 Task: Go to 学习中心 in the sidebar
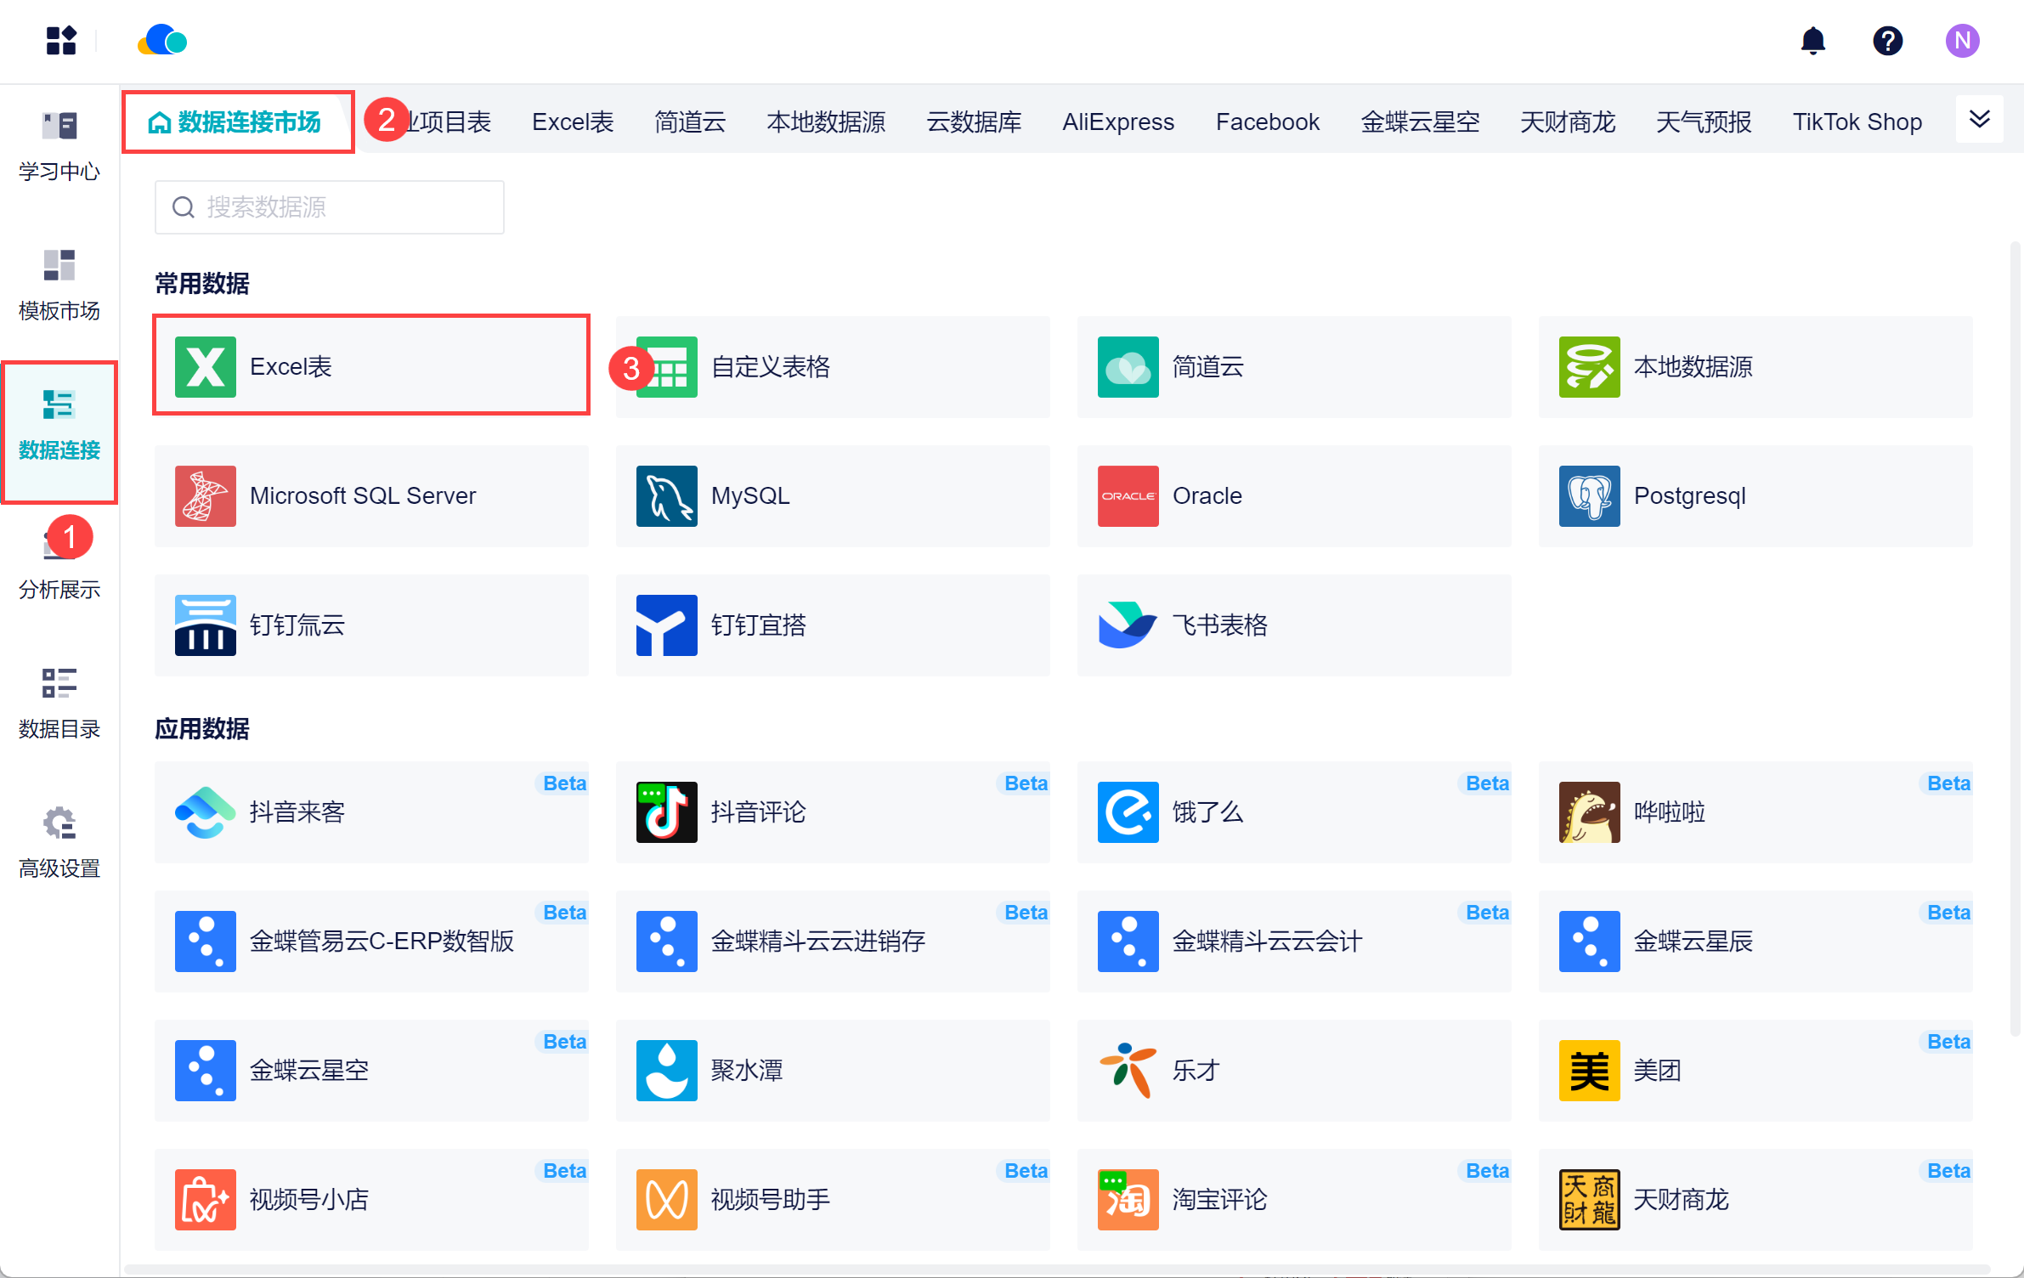coord(59,147)
